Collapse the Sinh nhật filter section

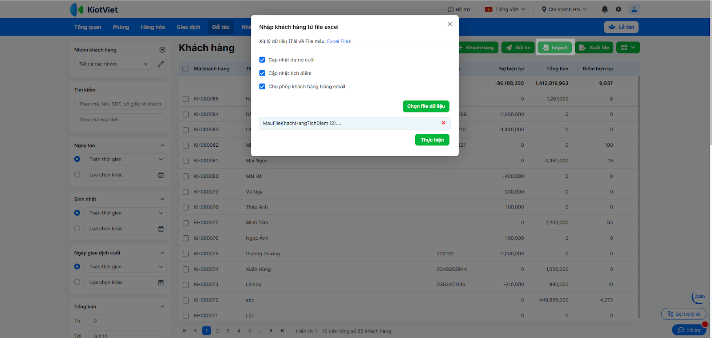(x=162, y=199)
